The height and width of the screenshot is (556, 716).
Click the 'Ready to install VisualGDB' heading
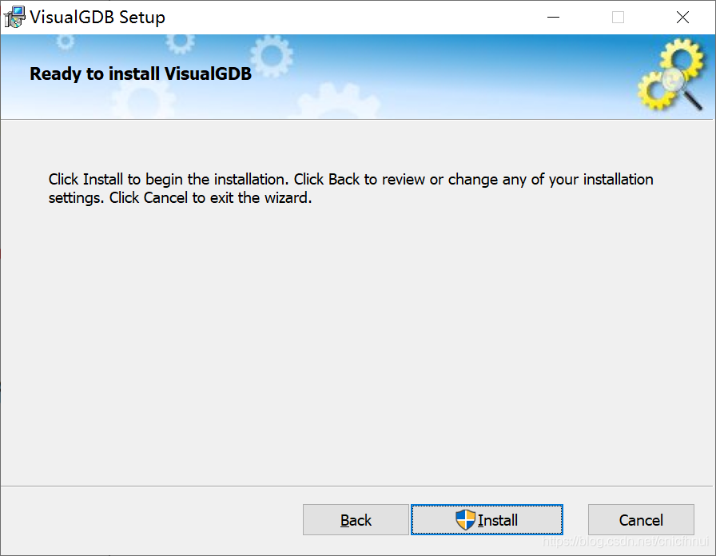click(x=140, y=73)
